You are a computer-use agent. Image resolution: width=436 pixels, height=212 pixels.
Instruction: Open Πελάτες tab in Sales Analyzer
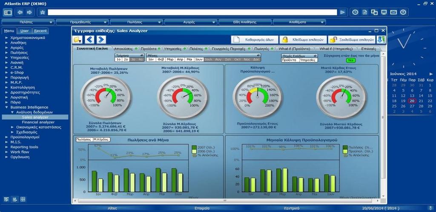point(198,48)
